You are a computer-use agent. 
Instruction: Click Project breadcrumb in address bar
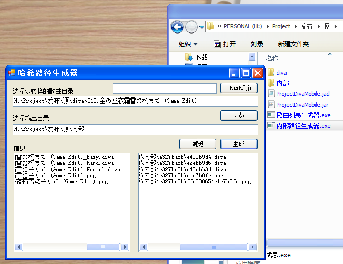point(281,26)
